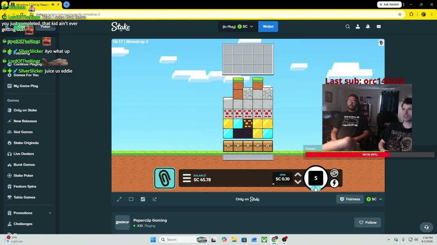Bookmark this page with star icon

400,14
